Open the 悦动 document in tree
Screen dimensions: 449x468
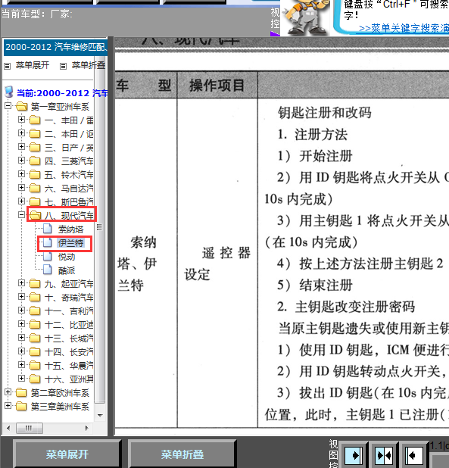pos(67,257)
